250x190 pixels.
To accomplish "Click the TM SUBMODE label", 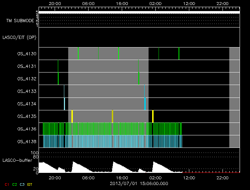I will tap(20, 21).
